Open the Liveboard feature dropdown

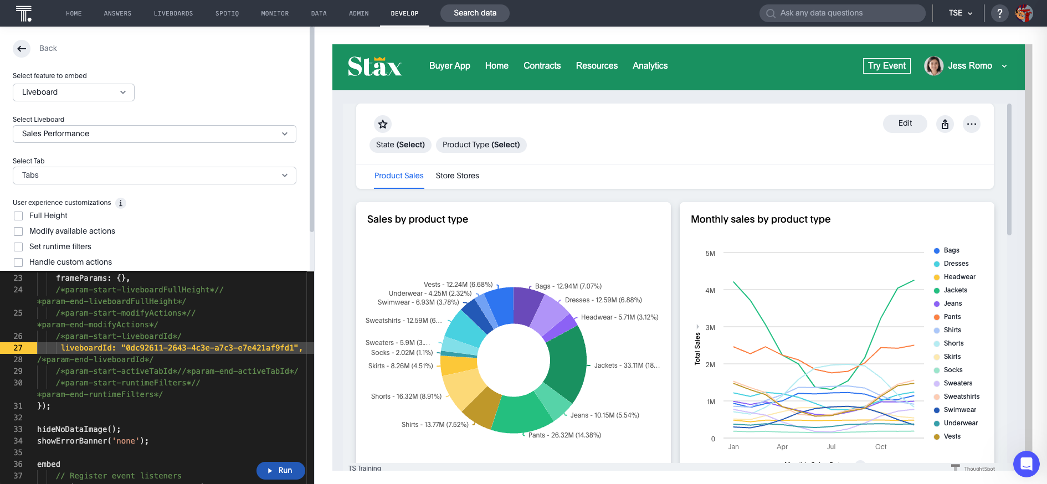point(74,92)
